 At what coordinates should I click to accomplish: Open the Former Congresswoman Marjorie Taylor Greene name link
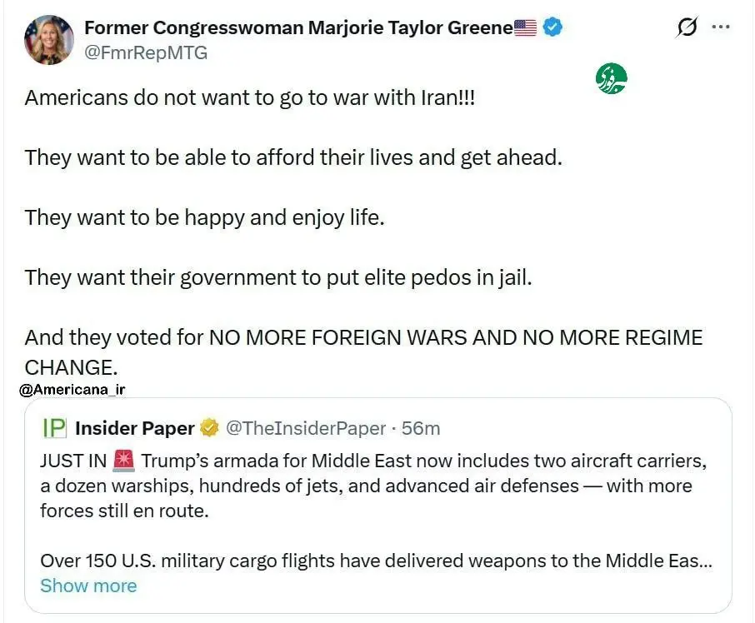click(298, 27)
